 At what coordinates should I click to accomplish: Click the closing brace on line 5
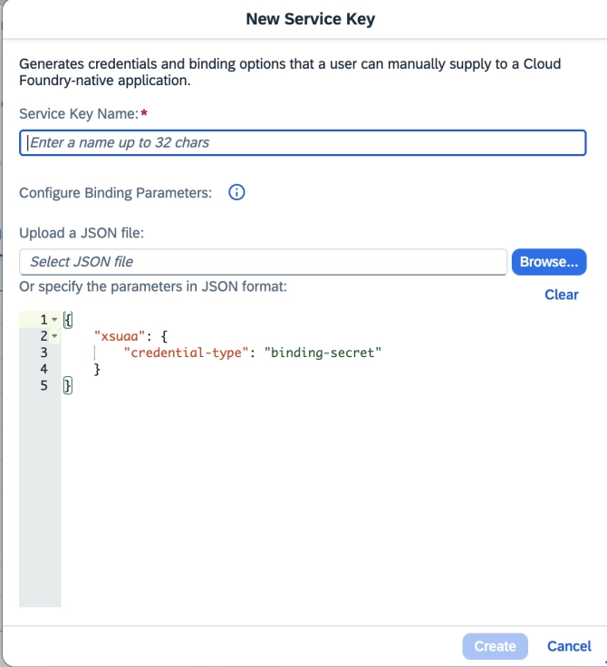point(67,386)
